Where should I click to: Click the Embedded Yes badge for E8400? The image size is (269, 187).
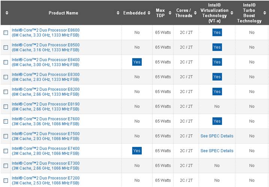137,62
